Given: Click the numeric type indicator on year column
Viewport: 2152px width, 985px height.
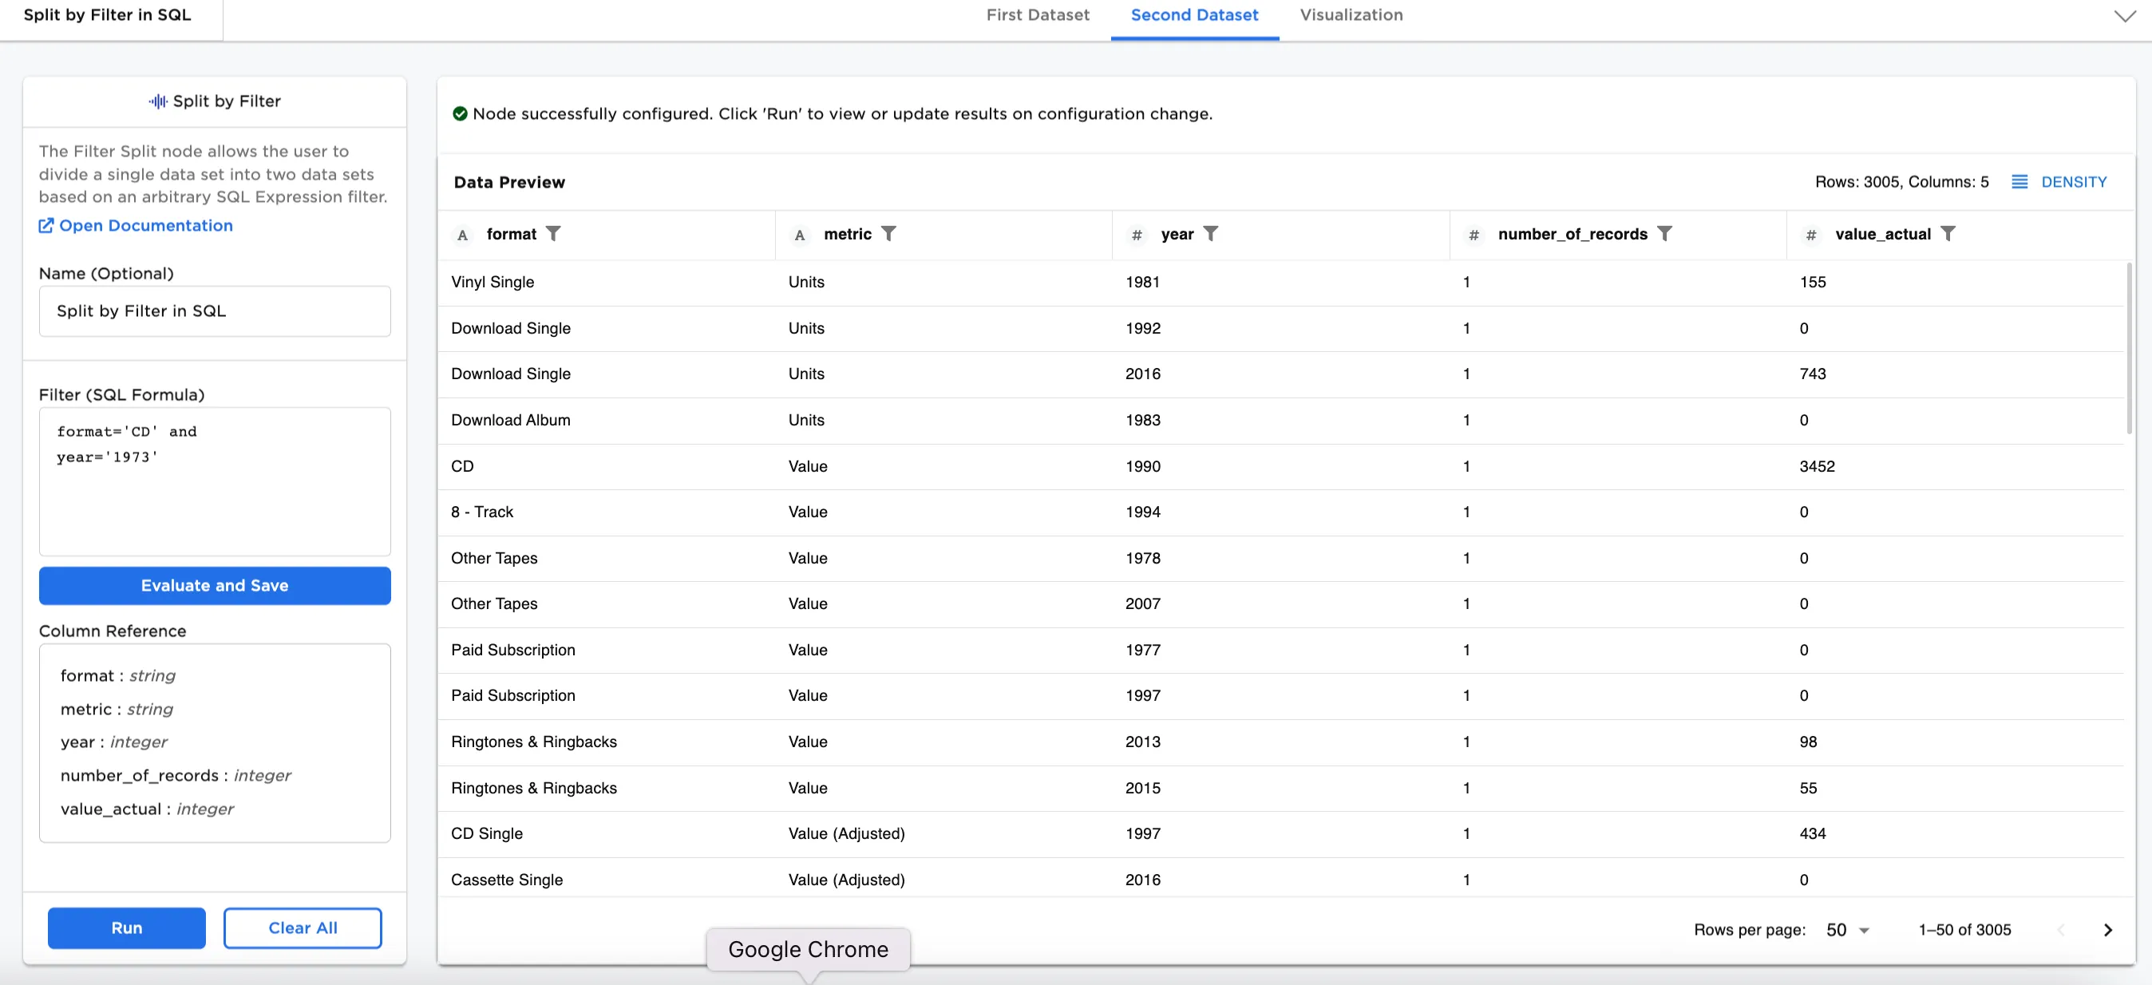Looking at the screenshot, I should point(1137,235).
